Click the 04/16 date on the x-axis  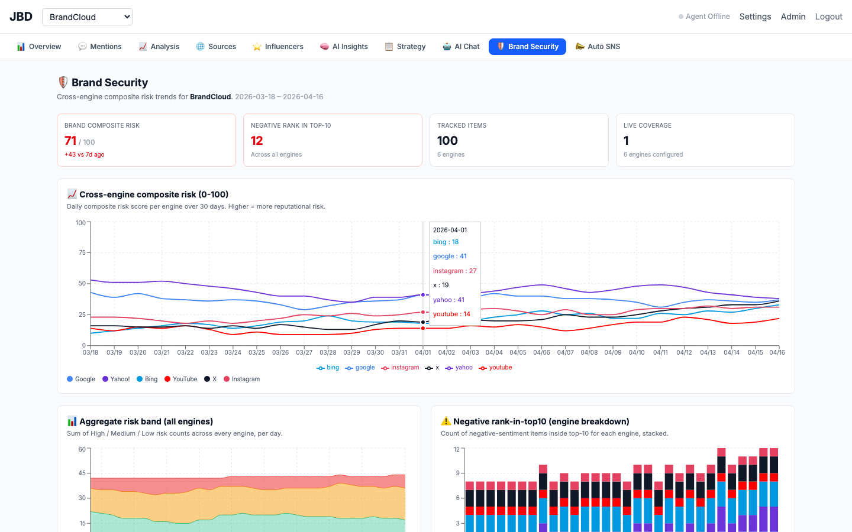point(777,352)
